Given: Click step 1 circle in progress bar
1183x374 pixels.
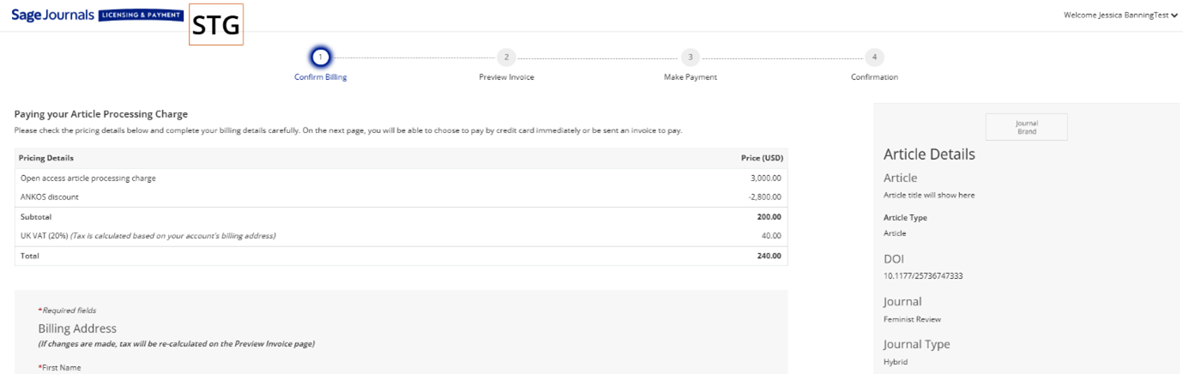Looking at the screenshot, I should (x=320, y=57).
